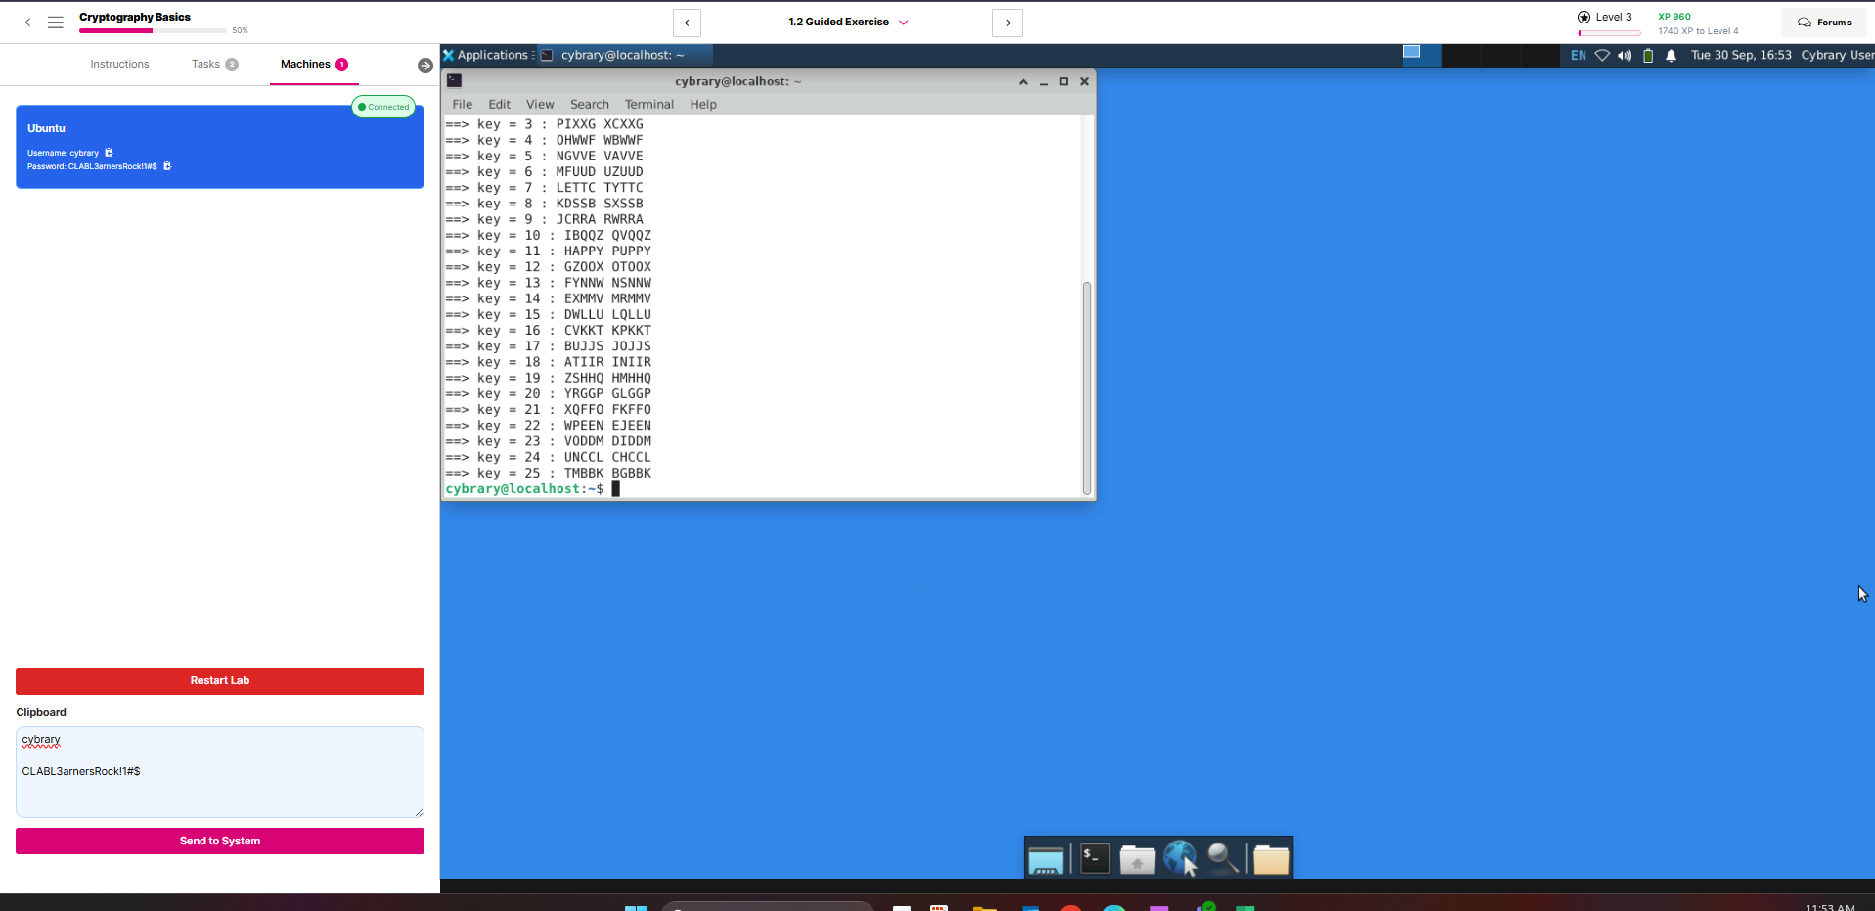This screenshot has width=1875, height=911.
Task: Expand the 1.2 Guided Exercise dropdown
Action: point(903,23)
